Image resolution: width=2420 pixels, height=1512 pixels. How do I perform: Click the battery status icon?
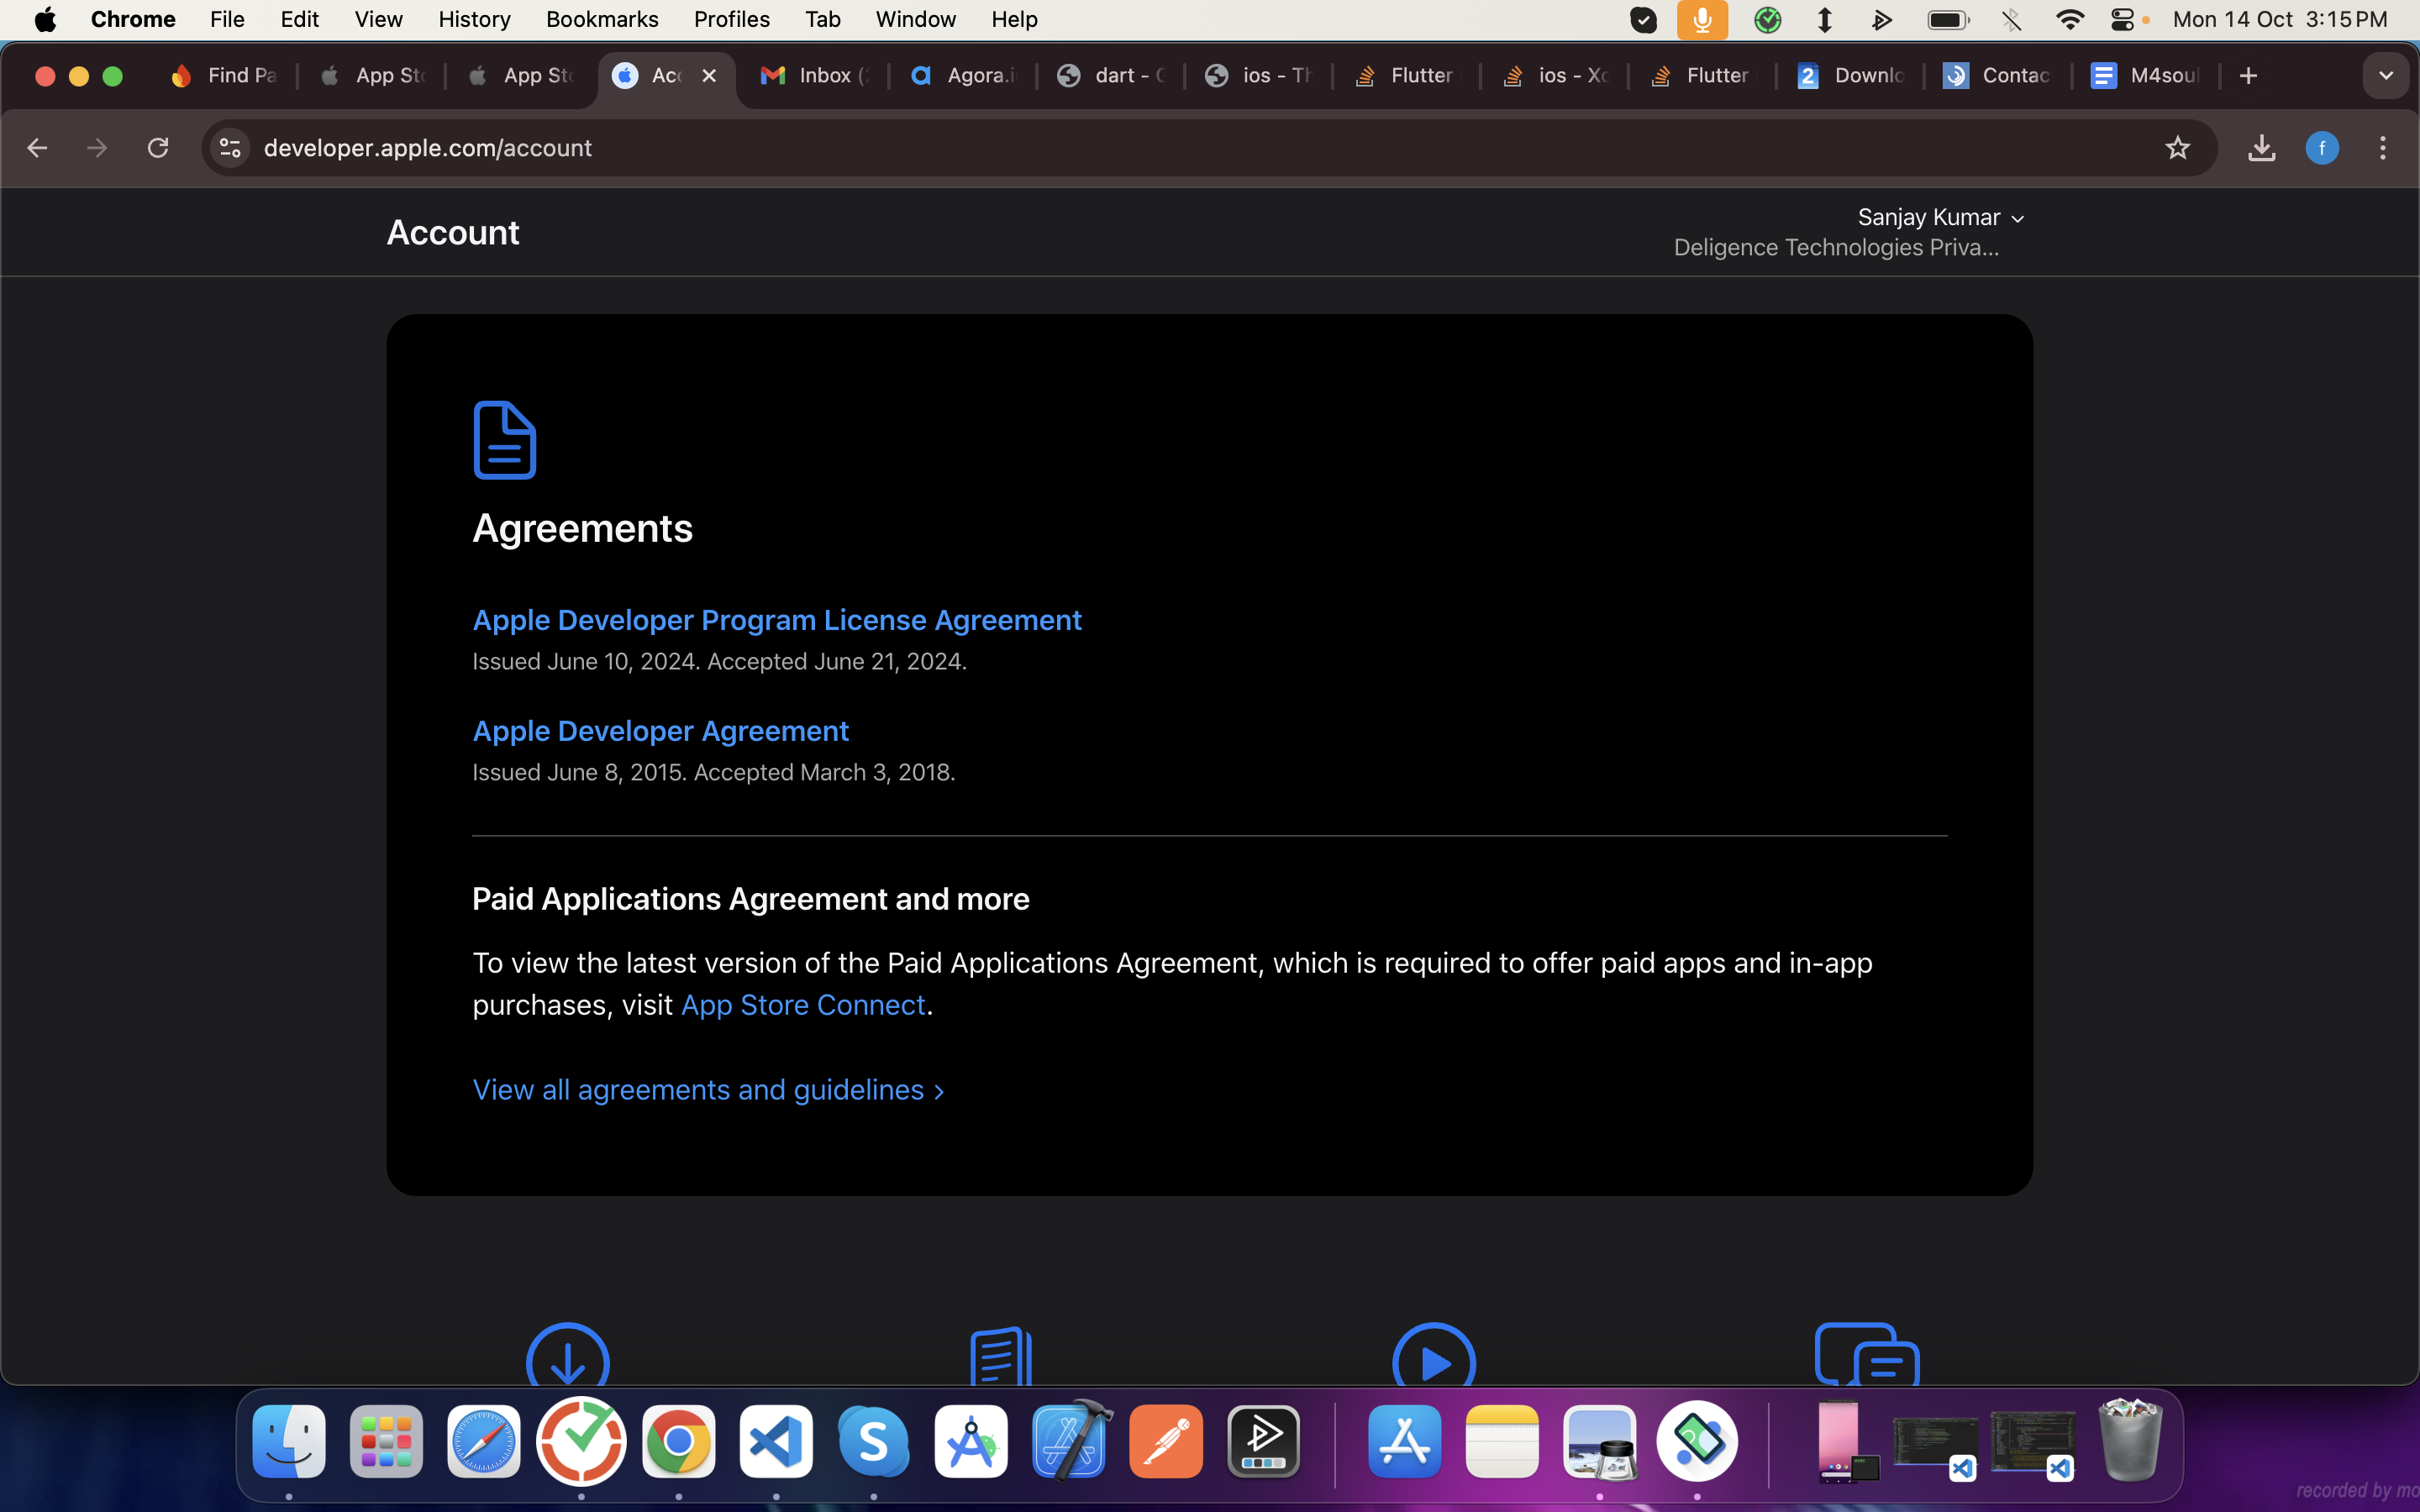click(x=1948, y=19)
